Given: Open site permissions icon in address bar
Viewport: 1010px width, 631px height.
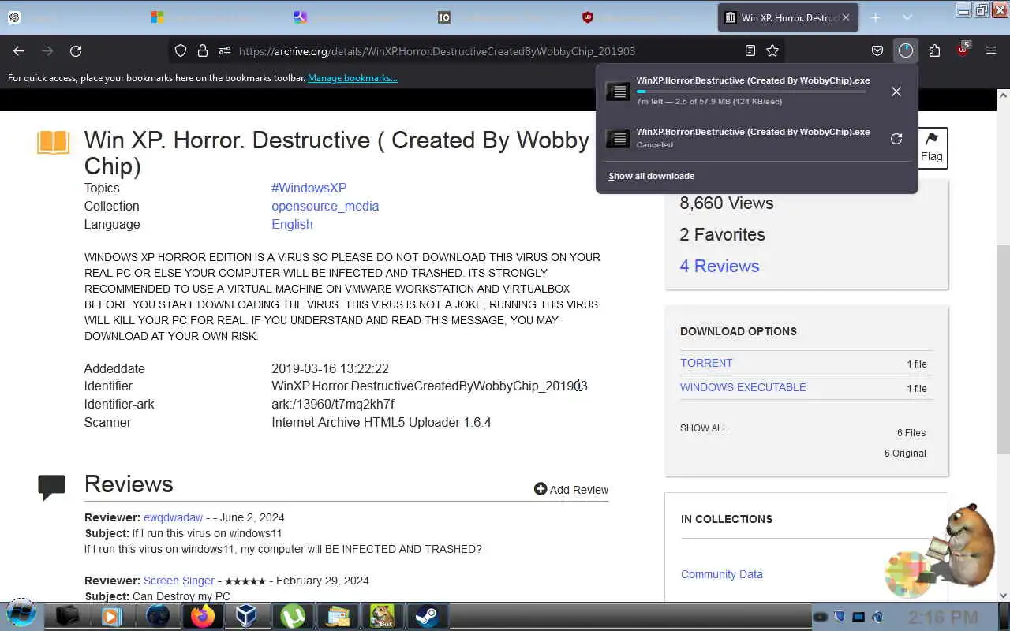Looking at the screenshot, I should 225,50.
